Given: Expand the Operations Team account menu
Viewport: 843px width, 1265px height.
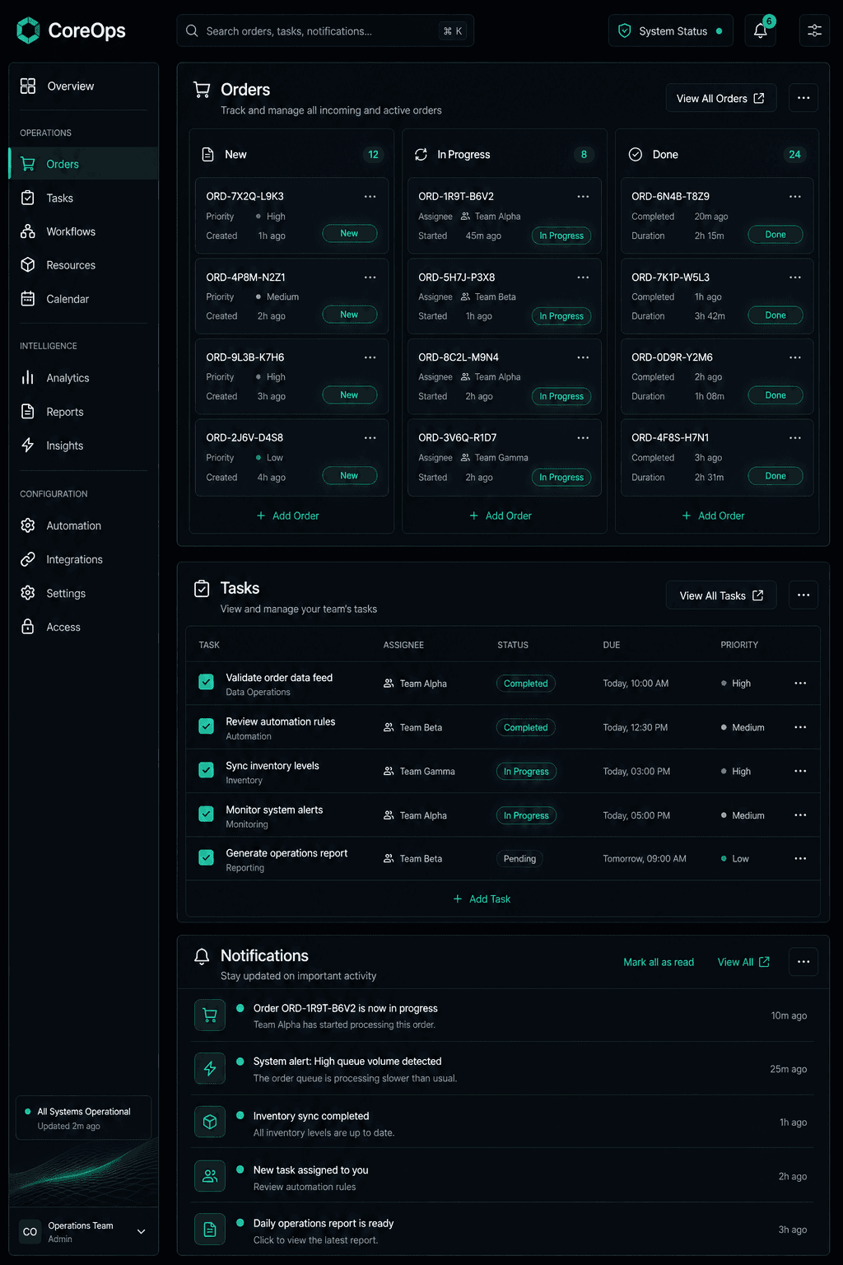Looking at the screenshot, I should pos(141,1232).
